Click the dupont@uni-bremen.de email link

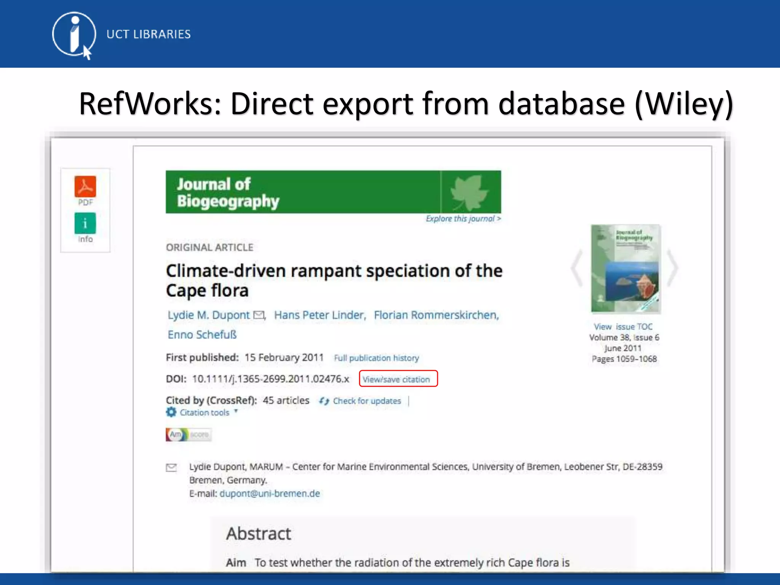pos(270,494)
